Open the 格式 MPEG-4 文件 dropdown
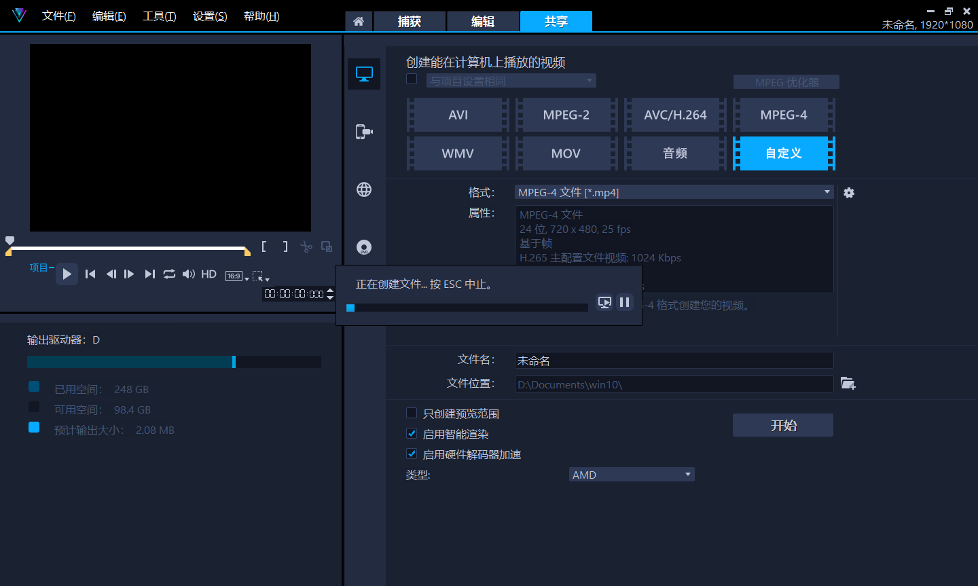 point(674,192)
